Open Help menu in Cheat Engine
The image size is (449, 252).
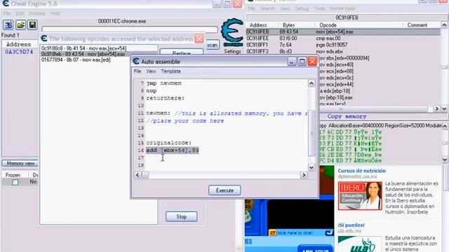point(55,13)
